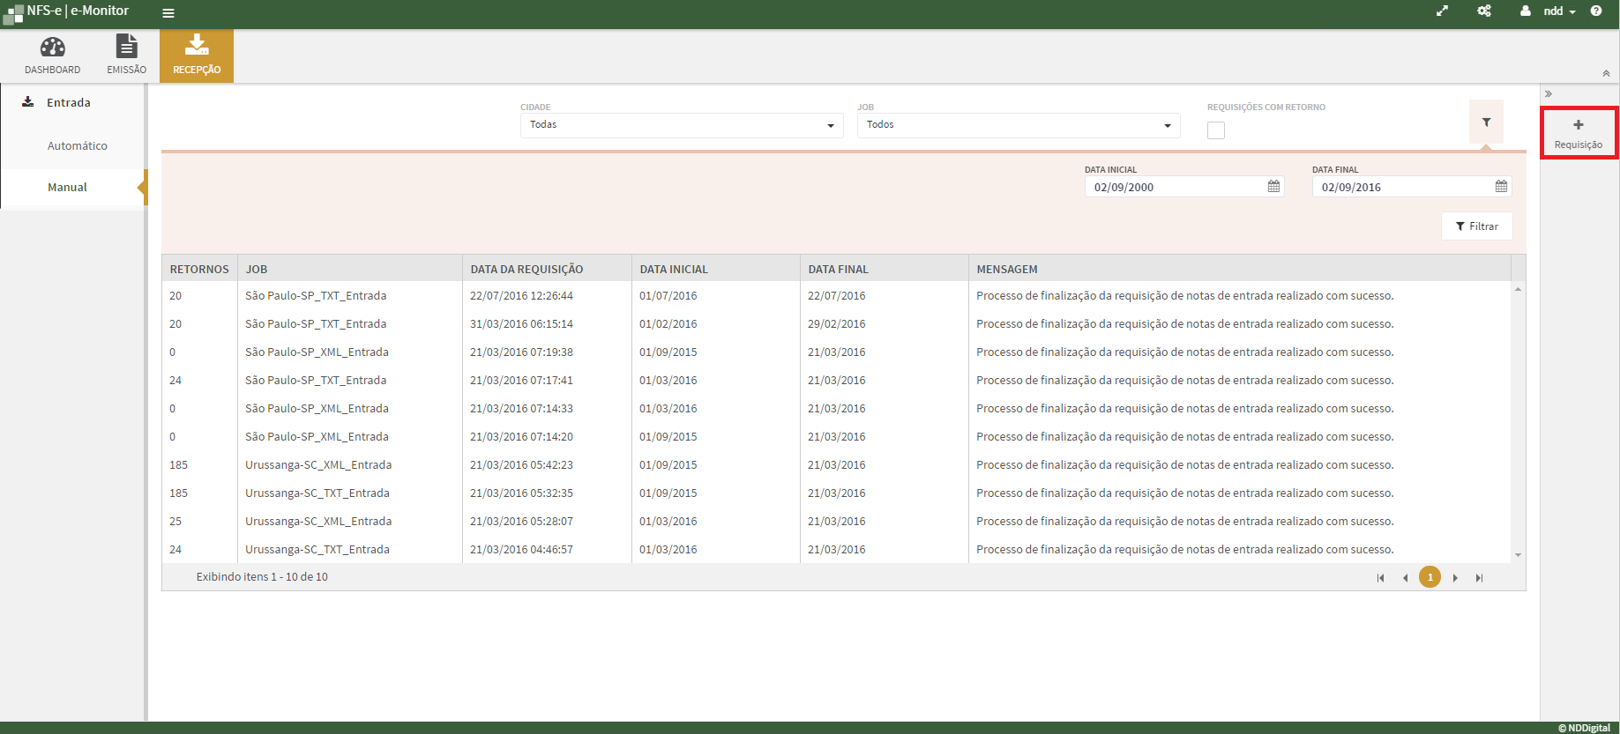Collapse the top ribbon with chevron
The width and height of the screenshot is (1620, 734).
coord(1606,74)
